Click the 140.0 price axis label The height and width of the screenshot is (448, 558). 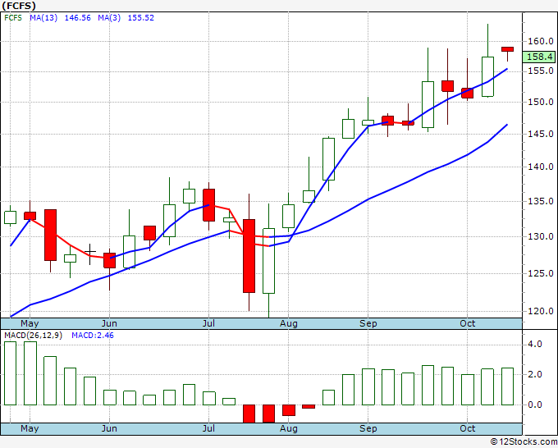pyautogui.click(x=540, y=167)
